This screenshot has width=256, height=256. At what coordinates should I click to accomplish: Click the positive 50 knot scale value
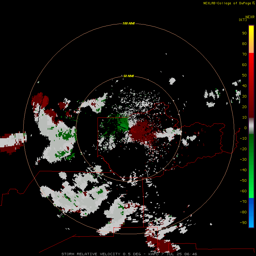[244, 75]
